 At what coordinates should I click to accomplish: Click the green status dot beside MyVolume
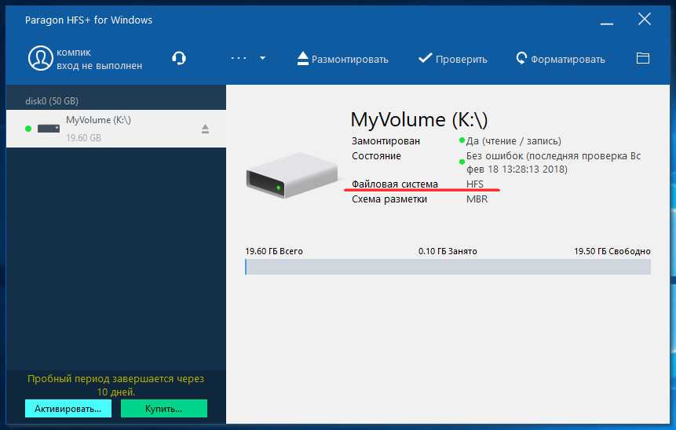pos(28,129)
